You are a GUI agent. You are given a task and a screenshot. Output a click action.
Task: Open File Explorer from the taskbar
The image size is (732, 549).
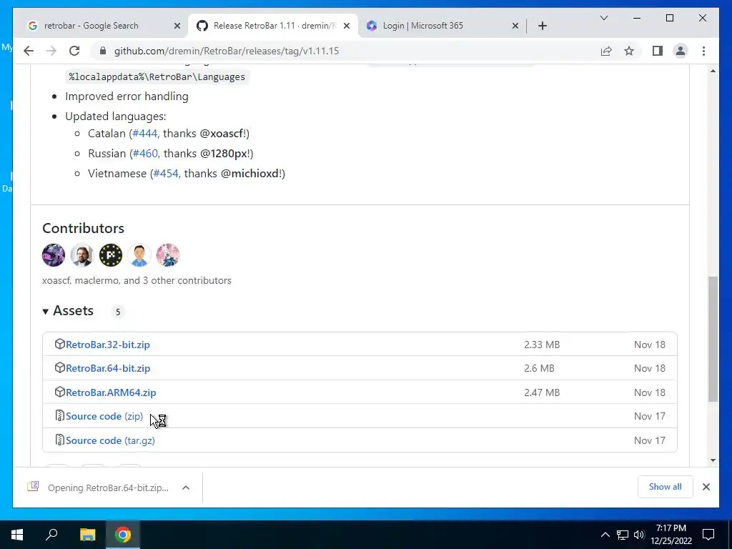tap(87, 535)
